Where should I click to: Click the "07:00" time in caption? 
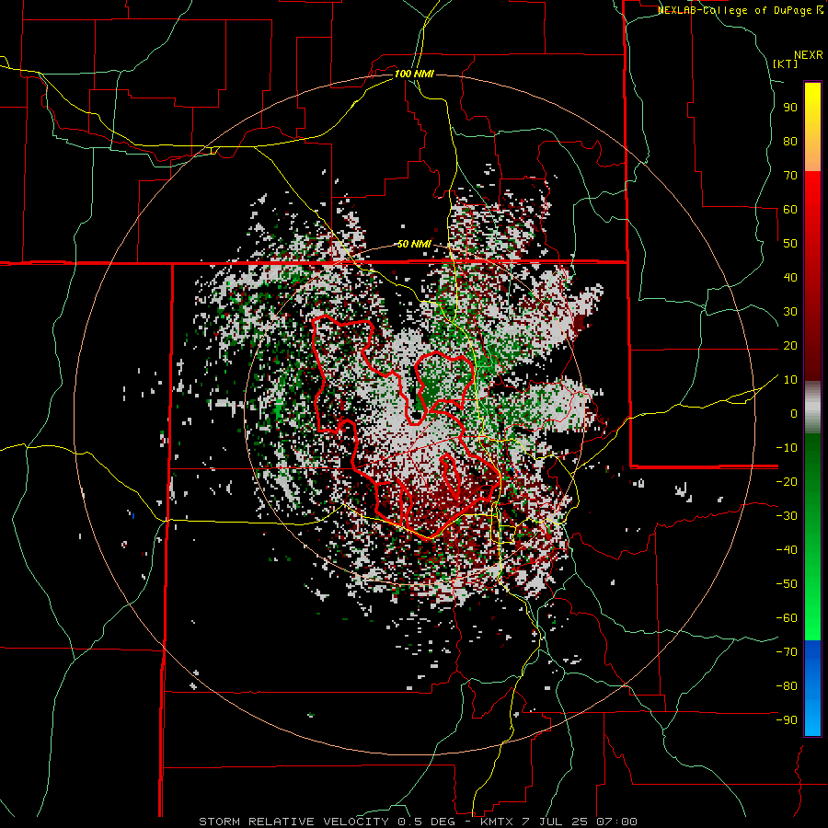coord(616,822)
